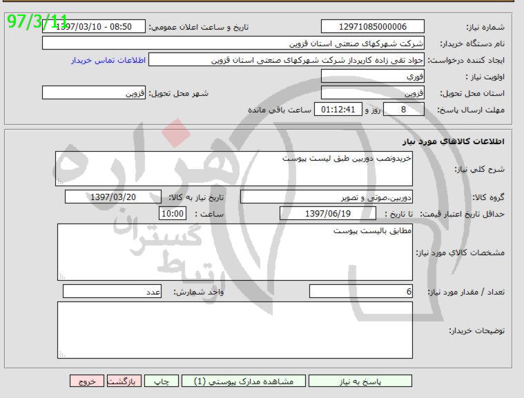Click the گروه کالا field

pyautogui.click(x=327, y=197)
